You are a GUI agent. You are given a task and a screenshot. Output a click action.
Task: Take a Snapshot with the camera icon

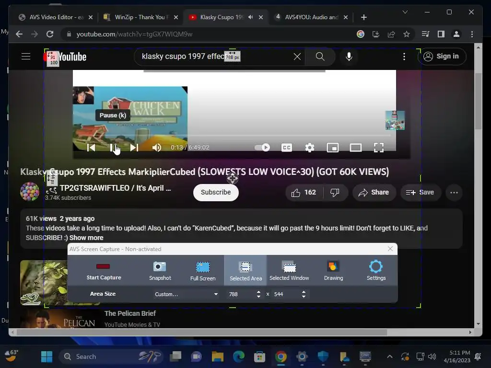[160, 271]
